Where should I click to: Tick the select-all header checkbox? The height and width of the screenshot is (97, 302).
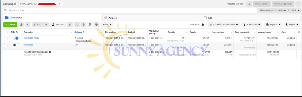pos(6,32)
